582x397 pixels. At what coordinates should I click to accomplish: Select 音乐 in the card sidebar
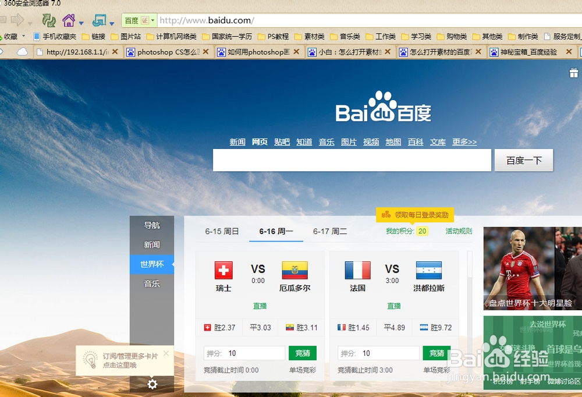[x=152, y=283]
